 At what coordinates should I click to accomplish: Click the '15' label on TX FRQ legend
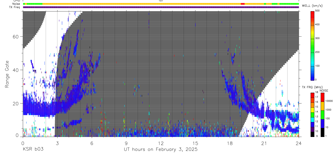coord(317,107)
